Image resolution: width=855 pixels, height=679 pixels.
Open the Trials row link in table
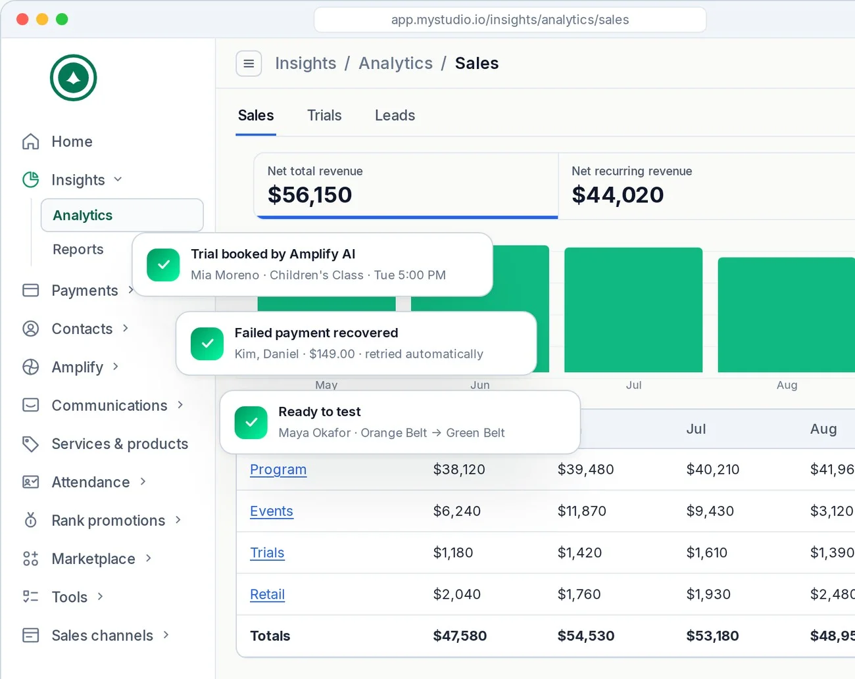click(267, 553)
